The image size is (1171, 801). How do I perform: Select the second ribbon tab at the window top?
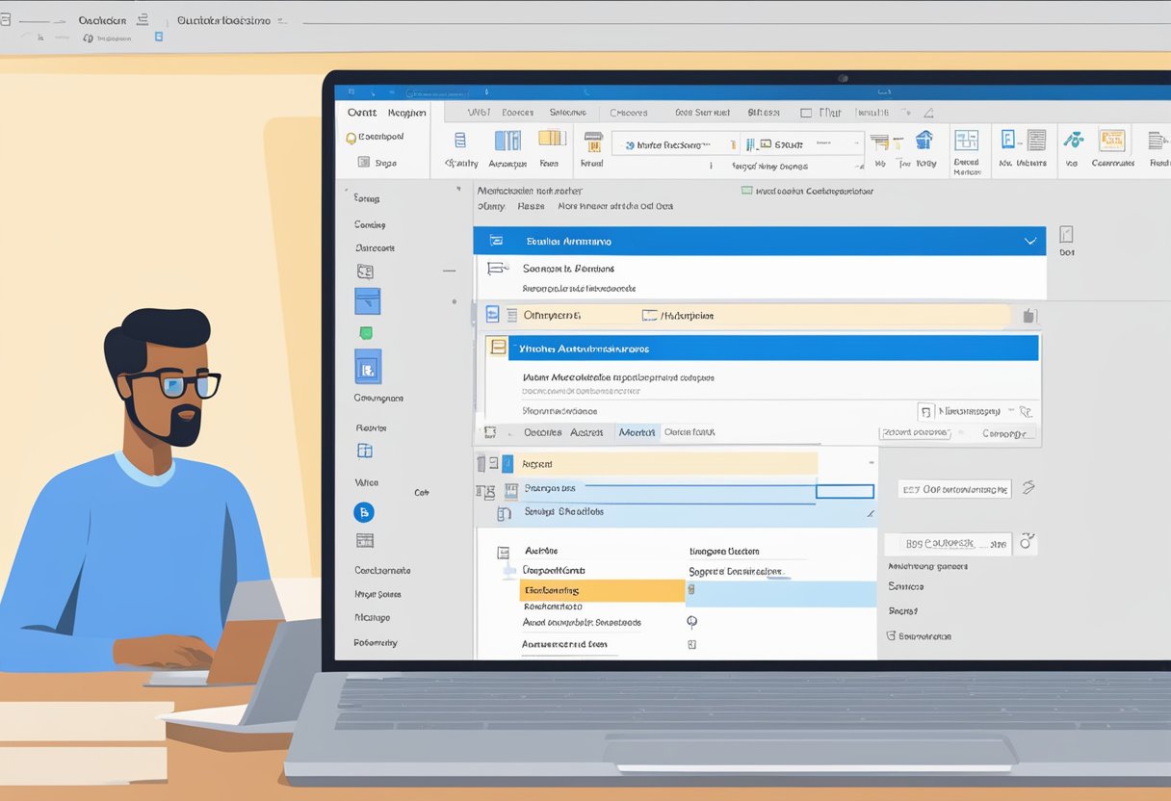(x=406, y=114)
